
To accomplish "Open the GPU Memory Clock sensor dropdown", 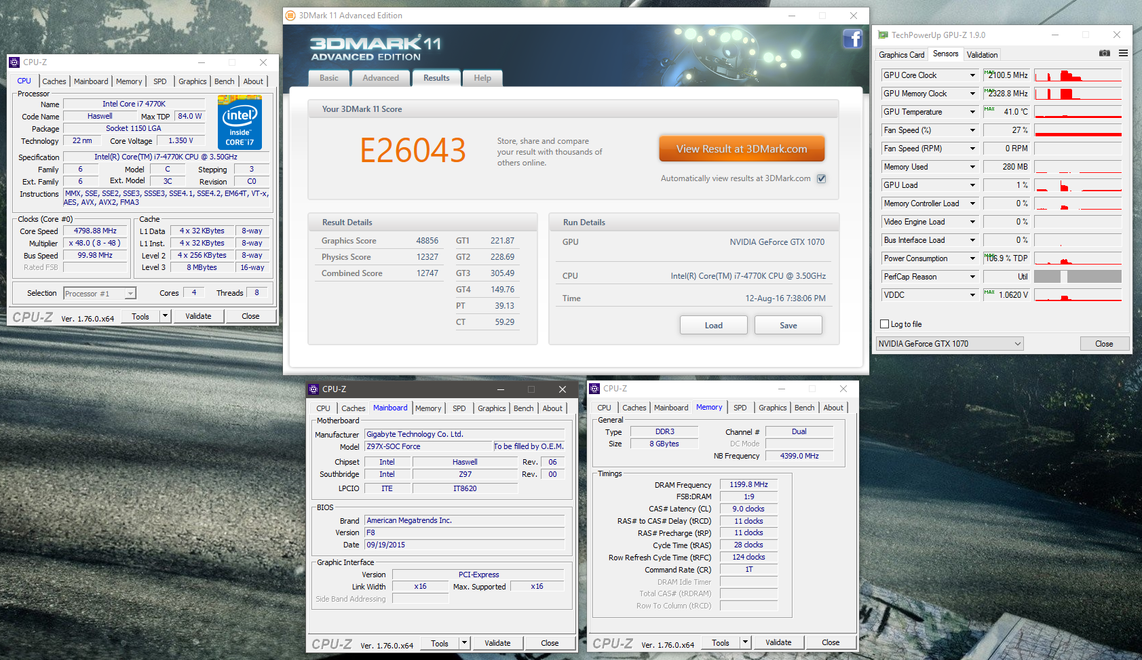I will [972, 94].
